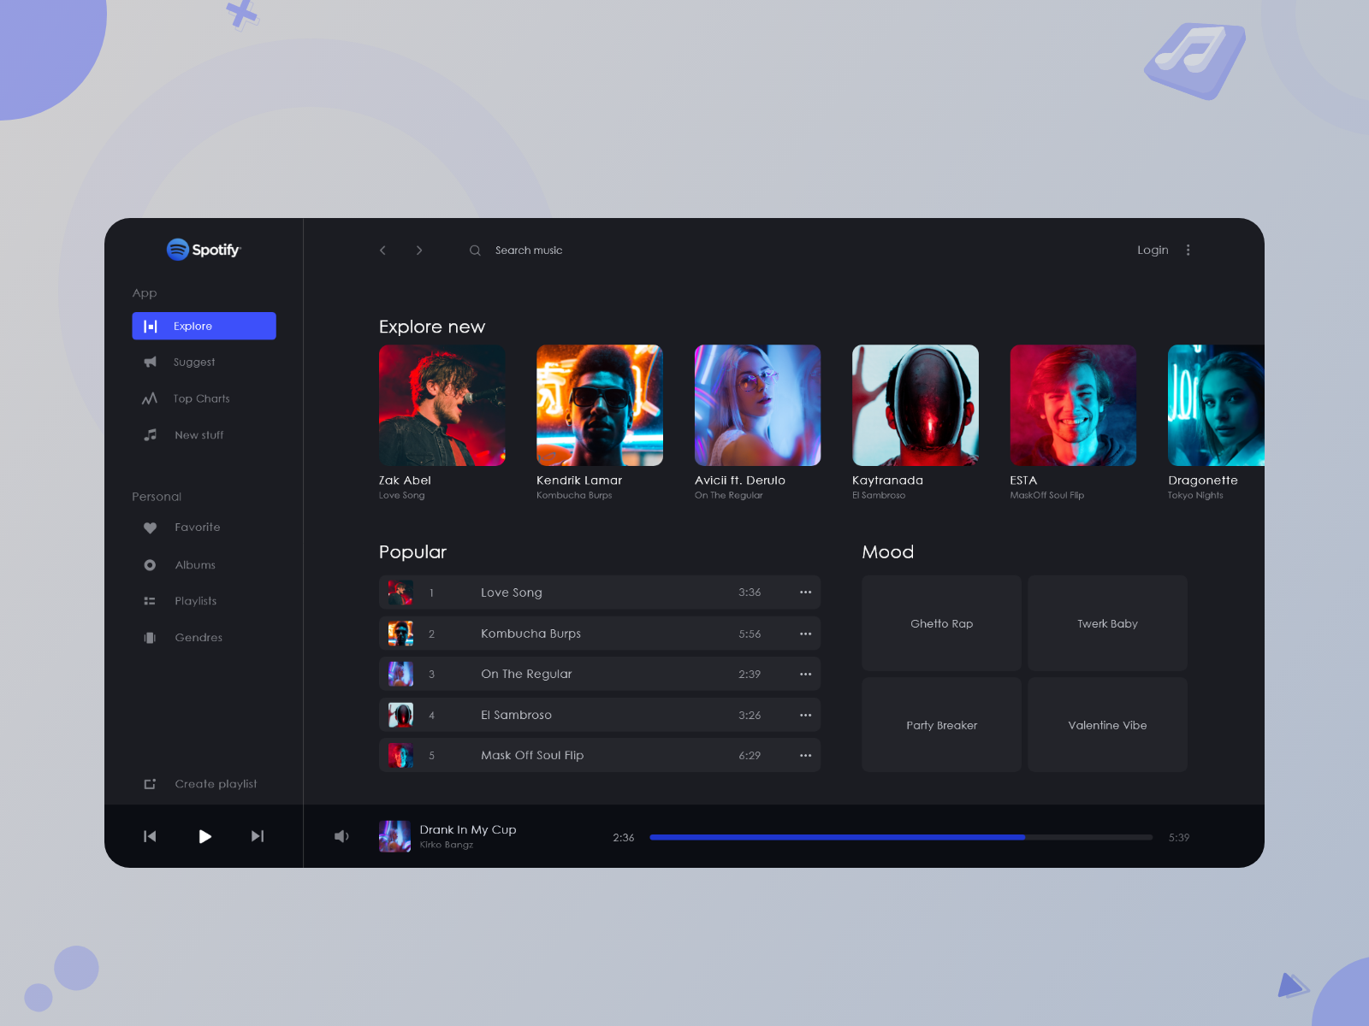Select the Party Breaker mood
Screen dimensions: 1369x1026
coord(941,725)
